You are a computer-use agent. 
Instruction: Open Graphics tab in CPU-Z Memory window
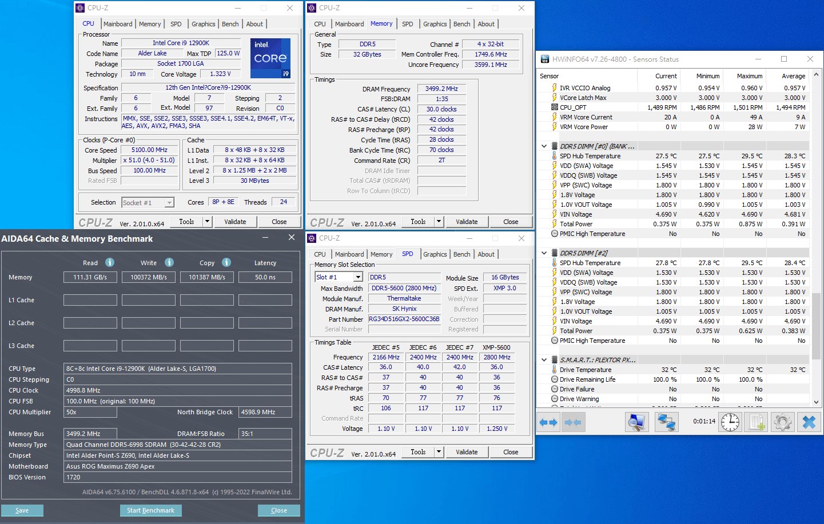[x=435, y=24]
